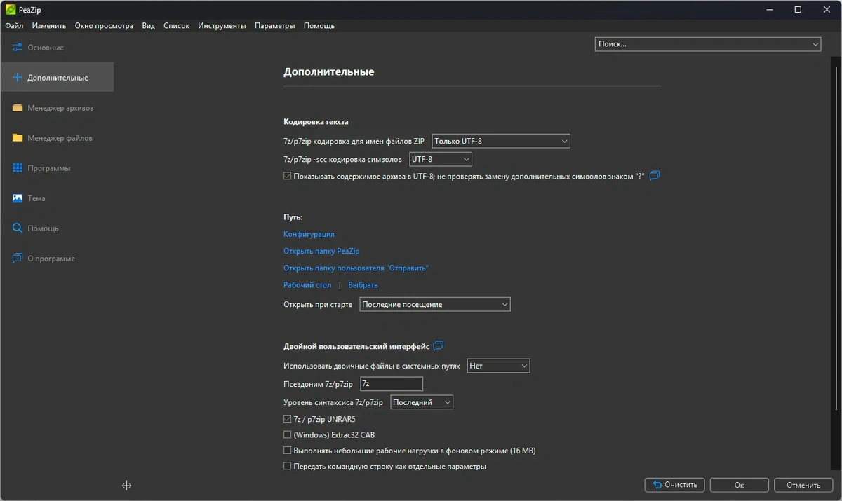
Task: Go to Менеджер архивов section
Action: pos(57,108)
